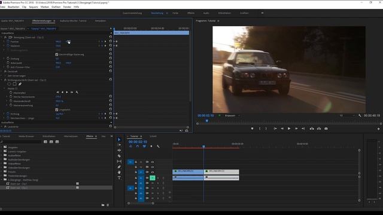Screen dimensions: 383x215
Task: Select the Hand tool
Action: 119,173
